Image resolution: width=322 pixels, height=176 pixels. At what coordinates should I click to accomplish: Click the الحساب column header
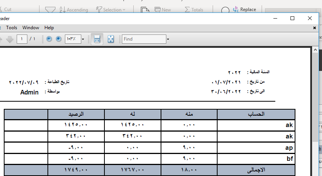pos(256,114)
